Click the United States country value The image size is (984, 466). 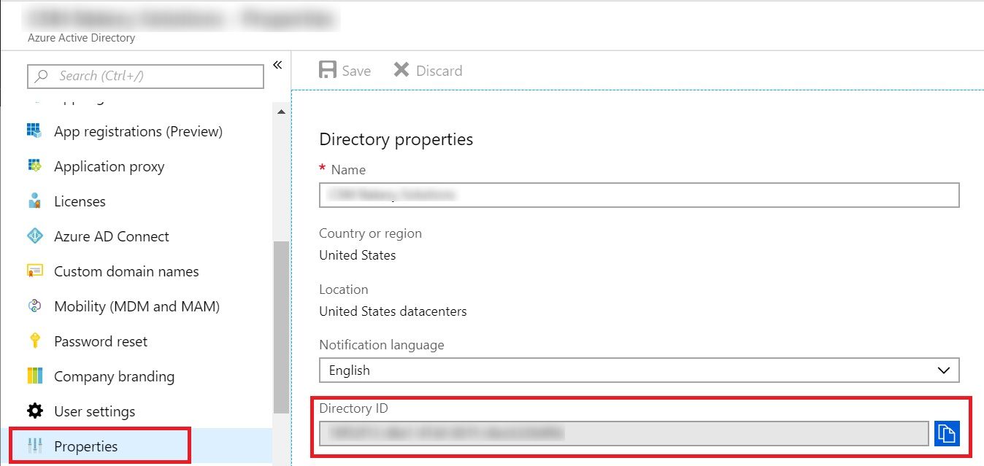pos(358,255)
